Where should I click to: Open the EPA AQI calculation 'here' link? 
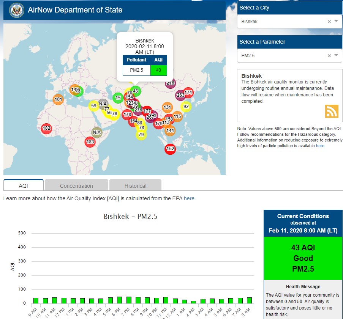pyautogui.click(x=189, y=198)
